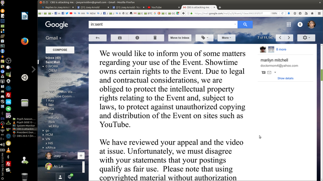Archive this email conversation
This screenshot has height=181, width=323.
tap(120, 38)
